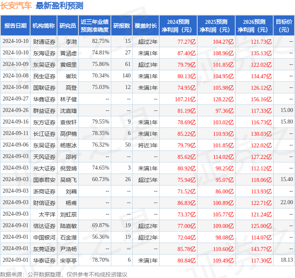Select the 东海证券 institution cell

(x=44, y=53)
